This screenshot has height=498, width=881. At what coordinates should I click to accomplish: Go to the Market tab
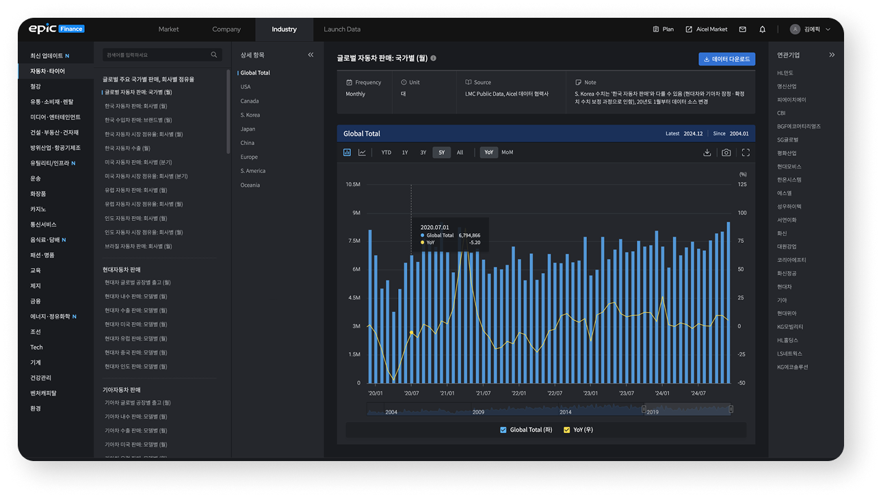click(x=168, y=29)
